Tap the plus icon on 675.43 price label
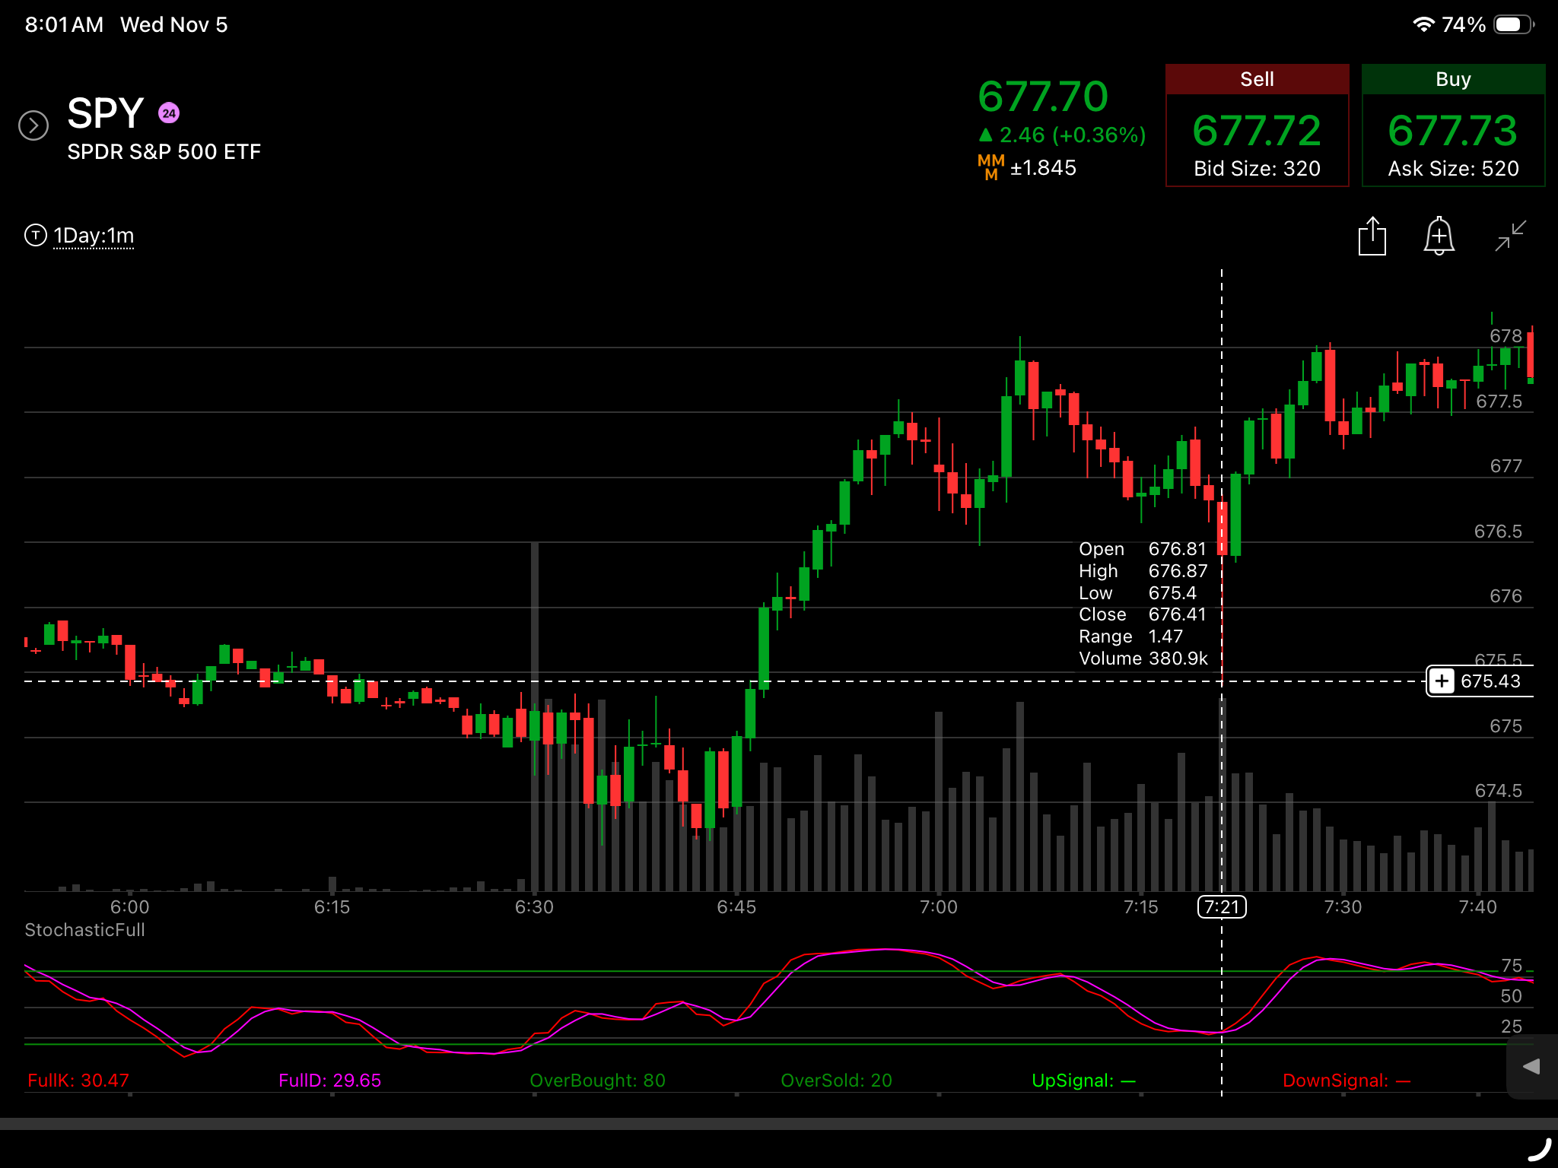The width and height of the screenshot is (1558, 1168). coord(1442,681)
